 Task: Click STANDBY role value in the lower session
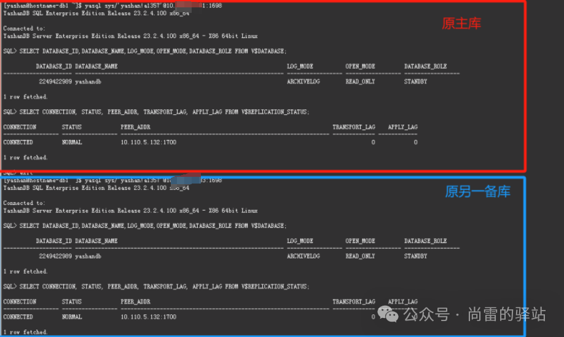pos(415,256)
